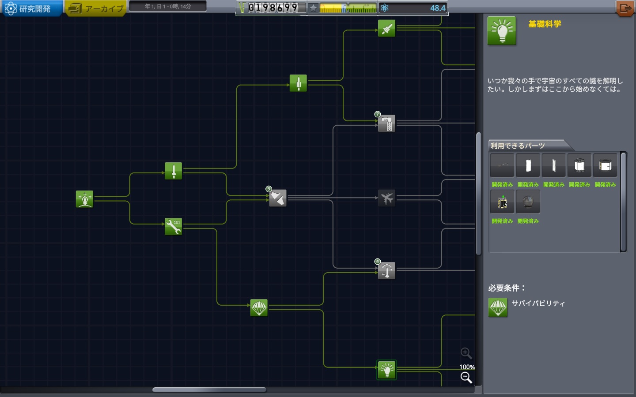This screenshot has height=397, width=636.
Task: Select the narrow white panel part thumbnail
Action: [553, 165]
